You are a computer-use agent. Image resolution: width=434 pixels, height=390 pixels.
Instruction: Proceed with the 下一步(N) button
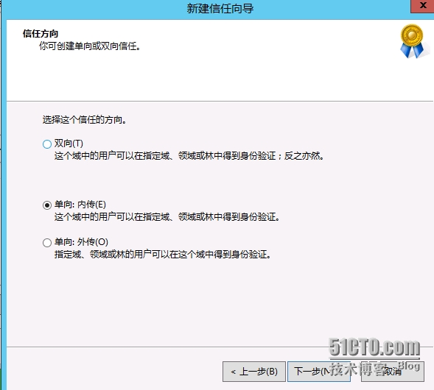point(319,372)
